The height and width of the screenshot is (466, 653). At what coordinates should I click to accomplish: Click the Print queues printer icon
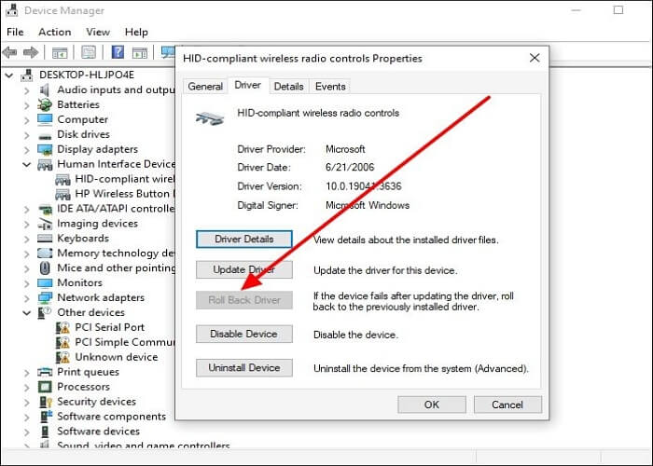click(x=45, y=372)
